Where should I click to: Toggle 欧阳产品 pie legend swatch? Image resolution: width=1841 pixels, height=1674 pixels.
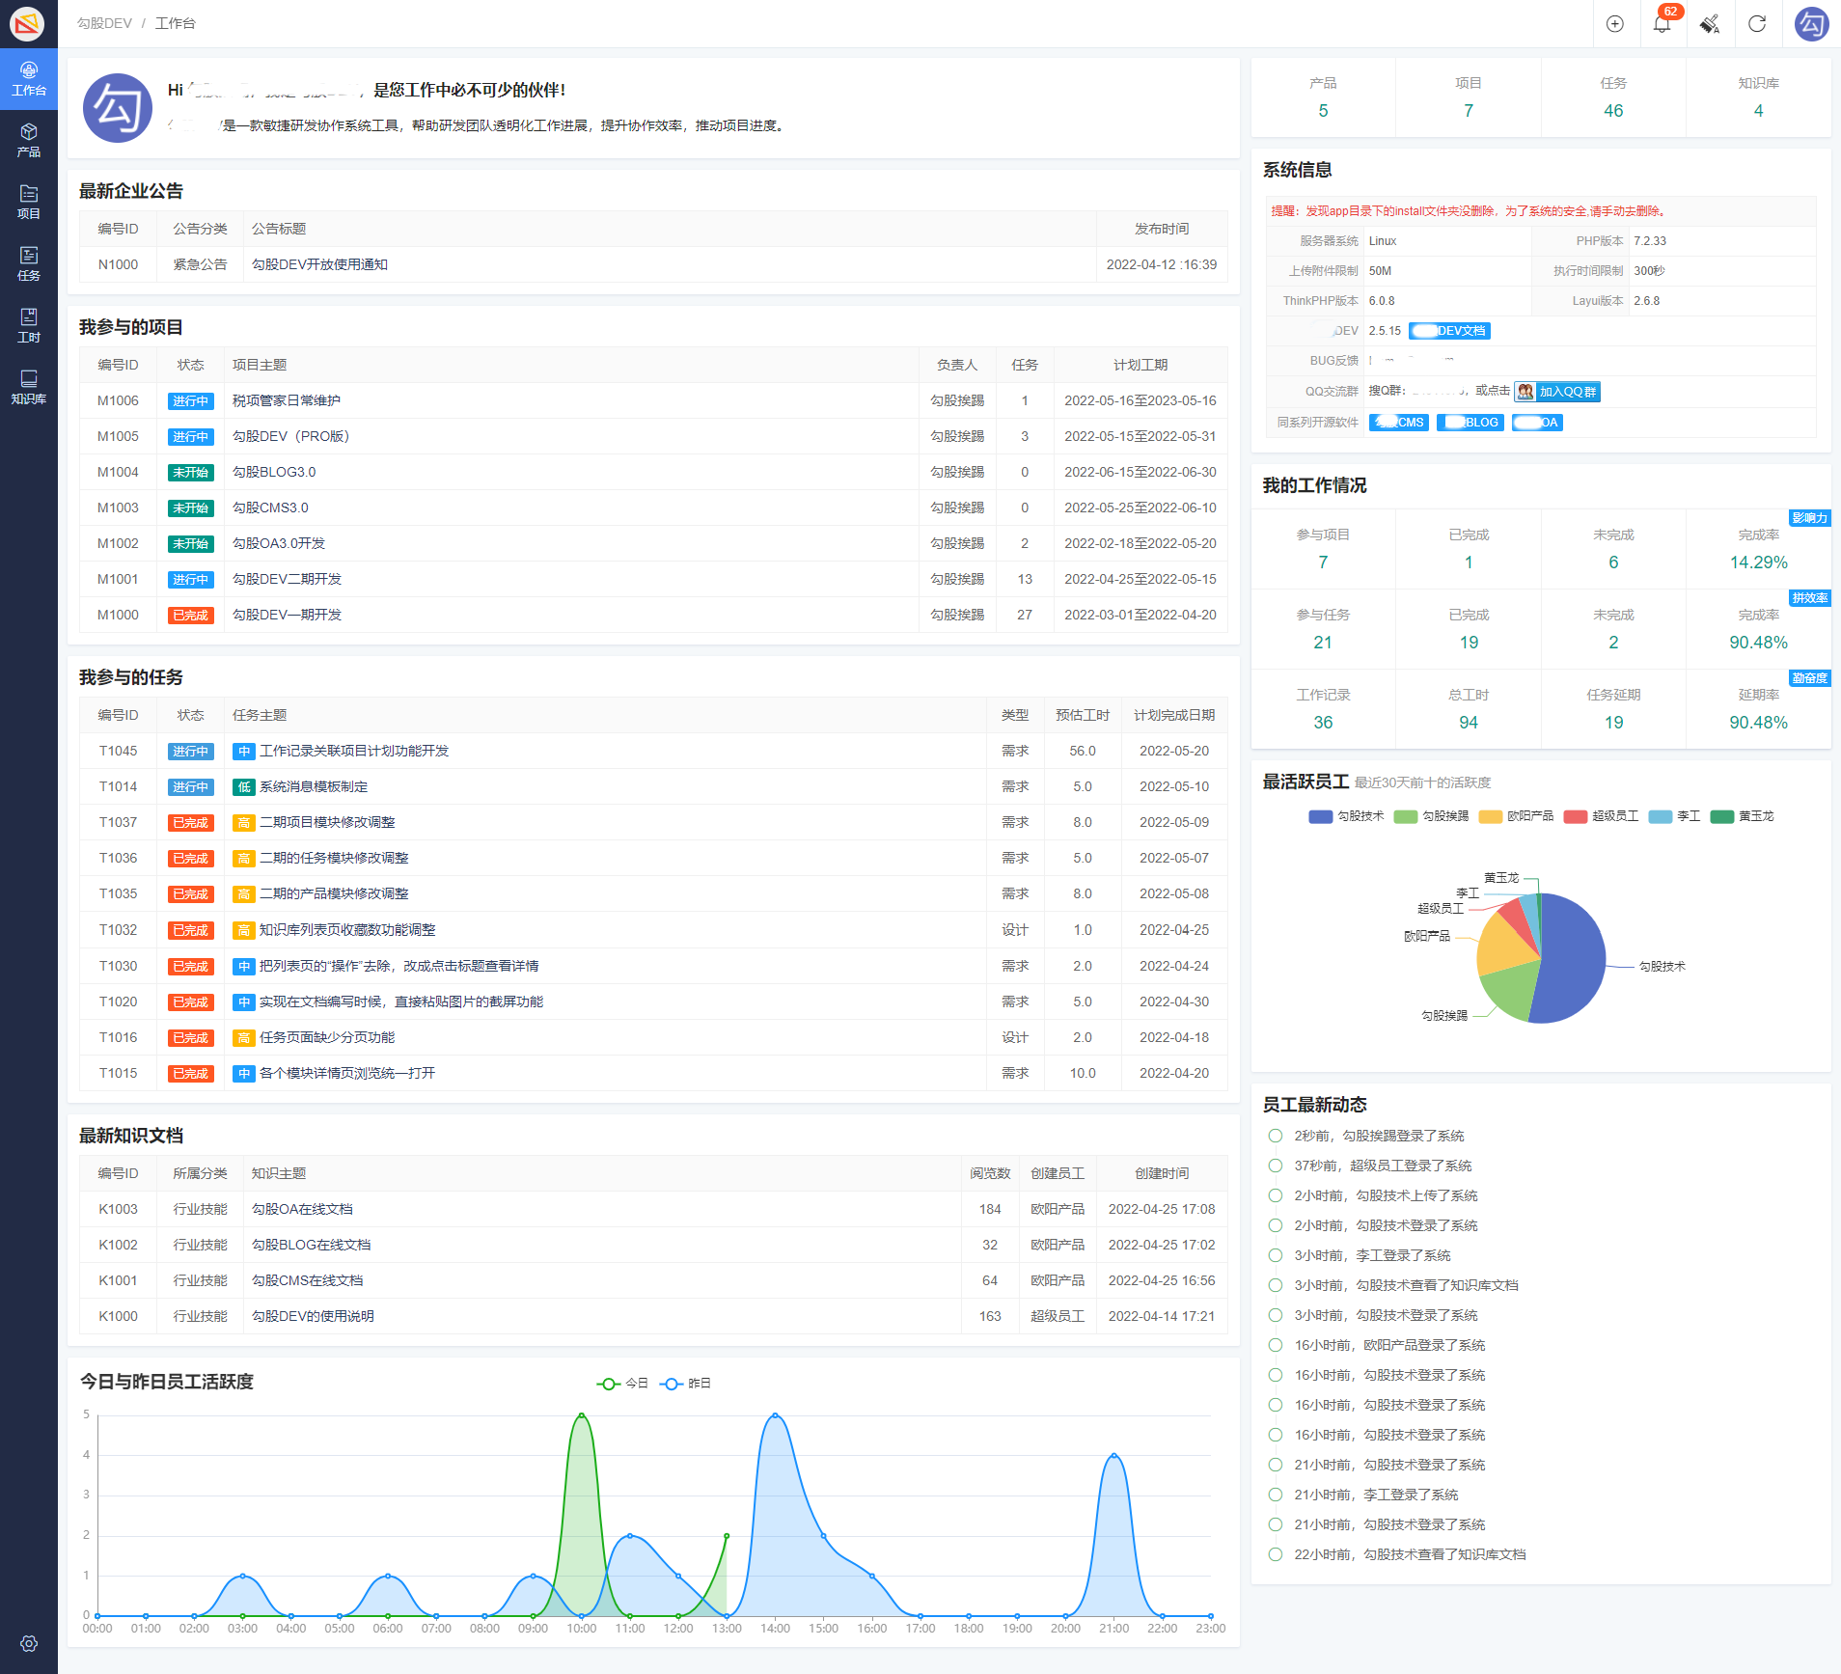click(x=1491, y=817)
